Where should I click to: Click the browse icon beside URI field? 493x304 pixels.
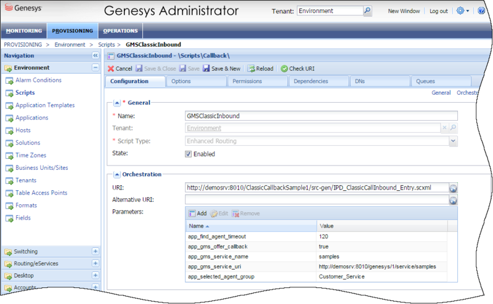pos(453,188)
